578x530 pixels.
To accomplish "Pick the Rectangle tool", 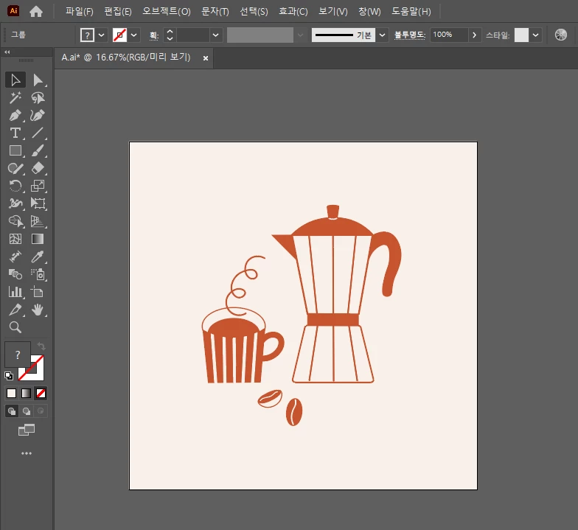I will pyautogui.click(x=15, y=151).
